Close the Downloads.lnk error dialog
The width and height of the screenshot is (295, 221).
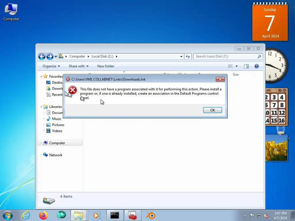point(220,79)
